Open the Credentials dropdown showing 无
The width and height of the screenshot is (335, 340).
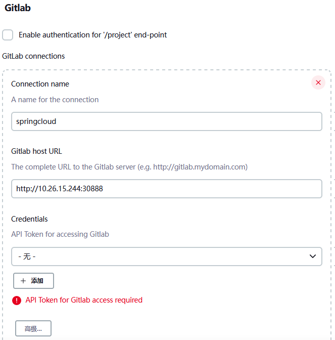tap(167, 257)
